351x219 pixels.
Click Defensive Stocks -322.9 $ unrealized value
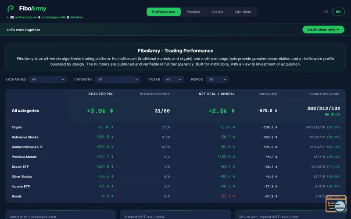269,137
